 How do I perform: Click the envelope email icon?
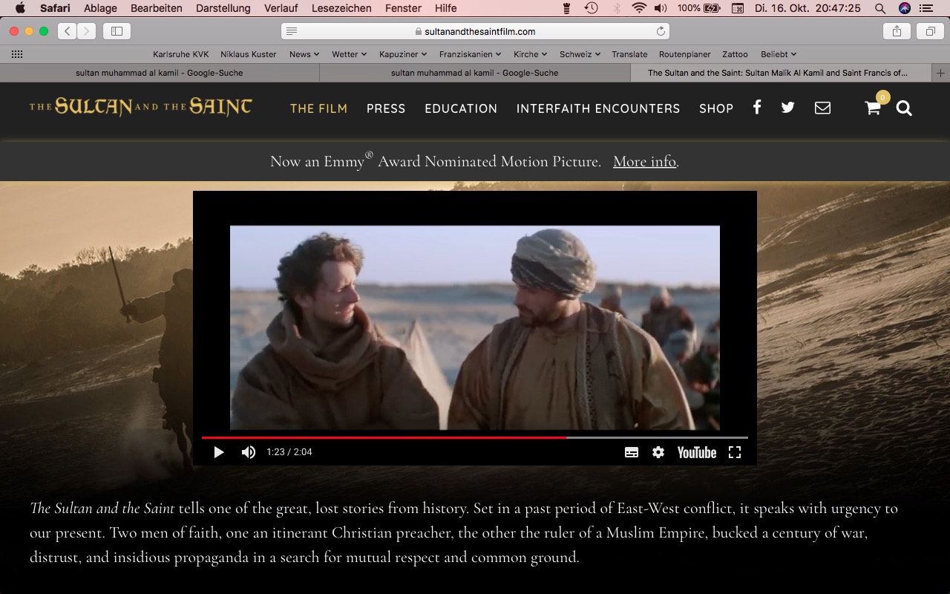pyautogui.click(x=822, y=108)
